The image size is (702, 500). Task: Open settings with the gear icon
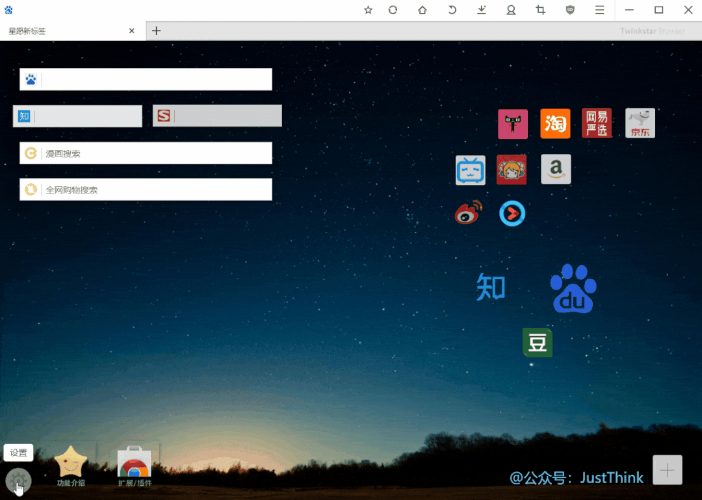tap(18, 481)
